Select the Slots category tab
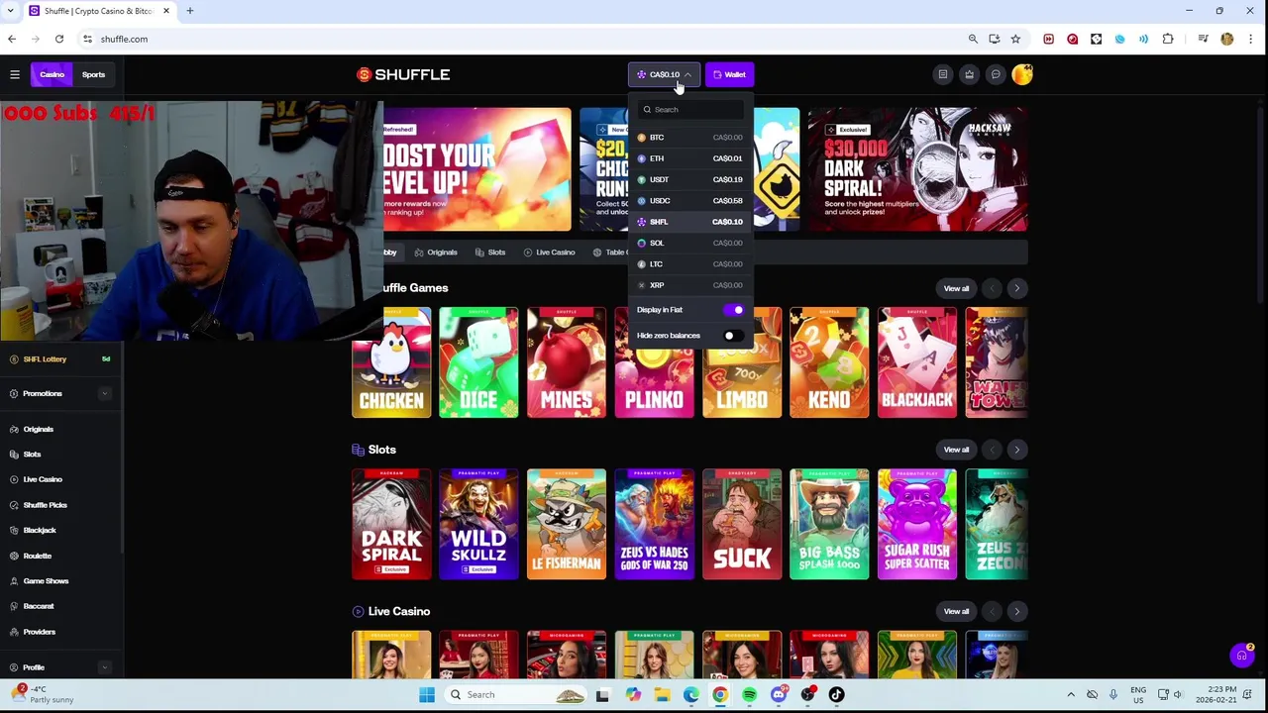Image resolution: width=1268 pixels, height=713 pixels. [490, 253]
